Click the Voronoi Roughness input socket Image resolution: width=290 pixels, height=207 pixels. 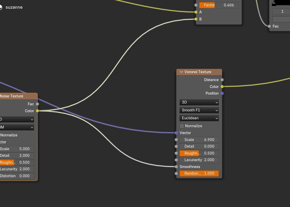tap(176, 153)
